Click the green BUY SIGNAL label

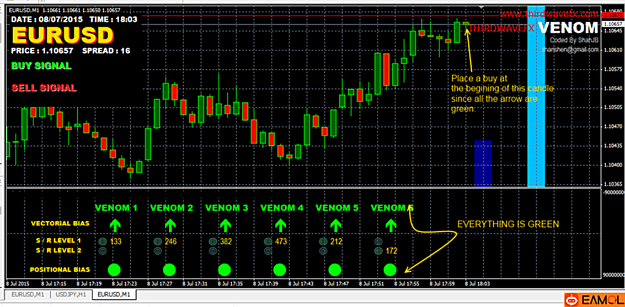(x=41, y=66)
